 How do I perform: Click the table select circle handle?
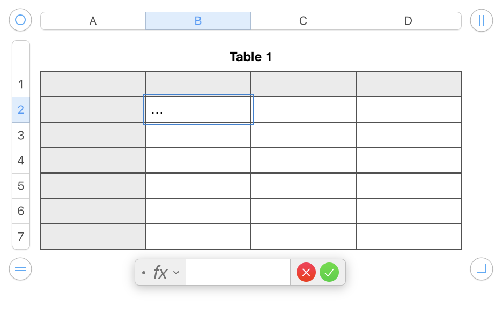pos(20,20)
